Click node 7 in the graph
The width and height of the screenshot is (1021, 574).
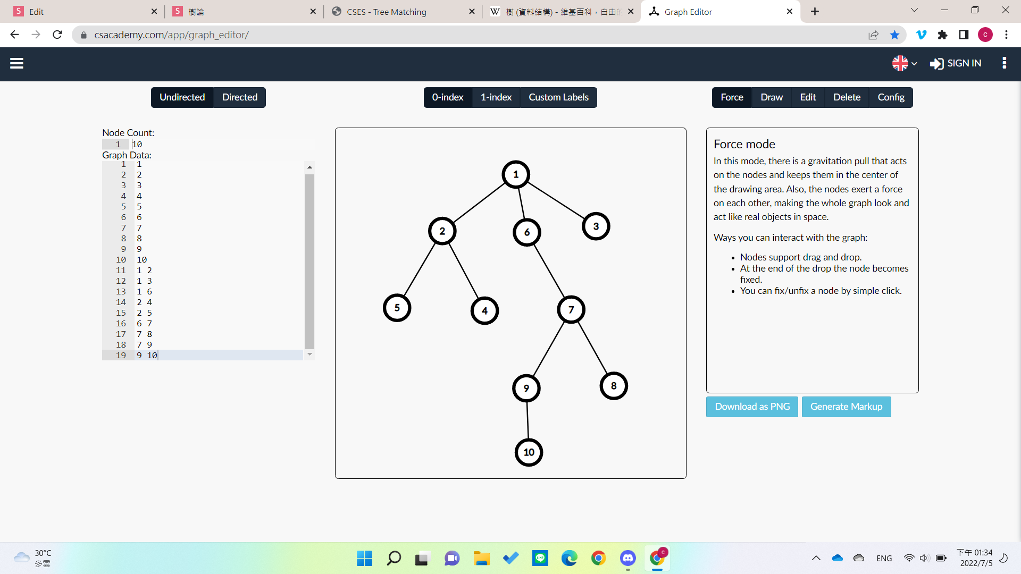571,310
